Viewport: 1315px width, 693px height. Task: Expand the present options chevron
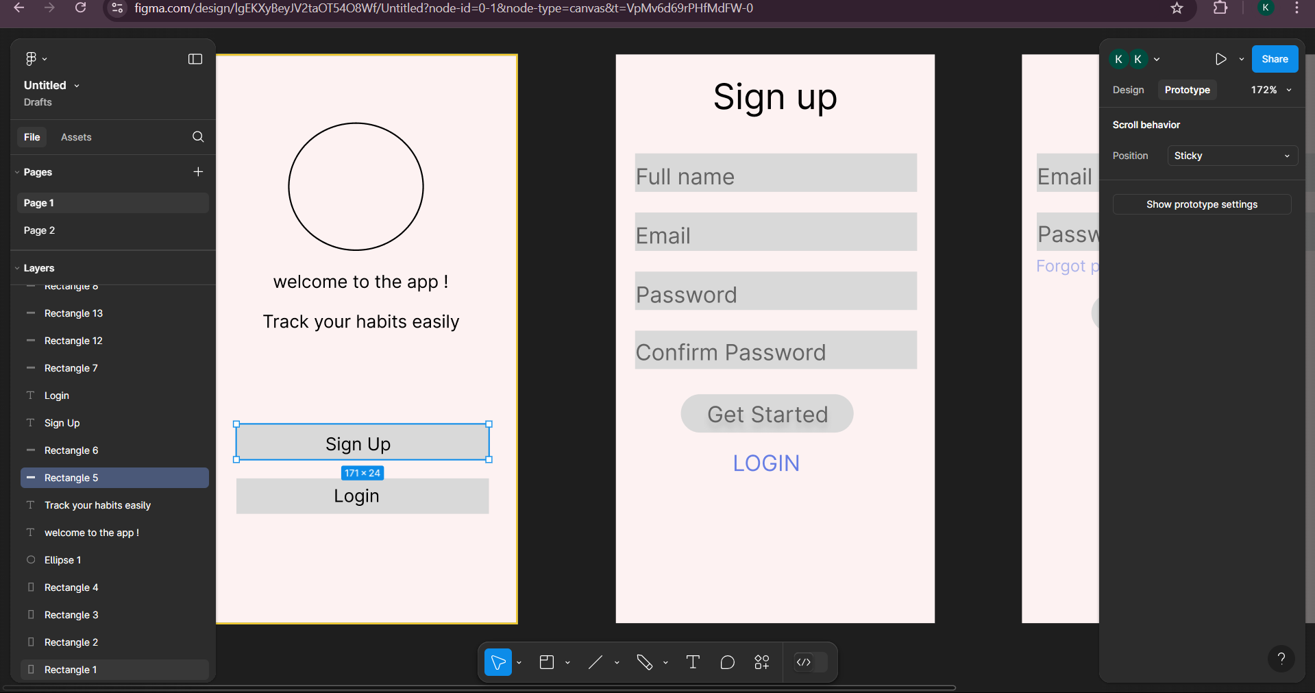(1241, 59)
